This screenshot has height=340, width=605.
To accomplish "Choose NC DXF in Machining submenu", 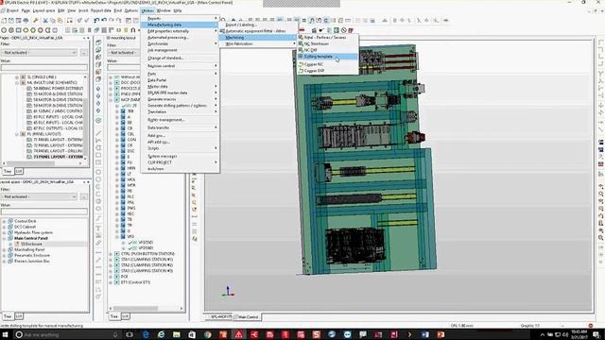I will 328,50.
